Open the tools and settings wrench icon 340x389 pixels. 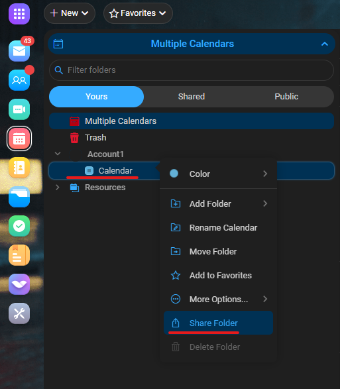point(19,313)
